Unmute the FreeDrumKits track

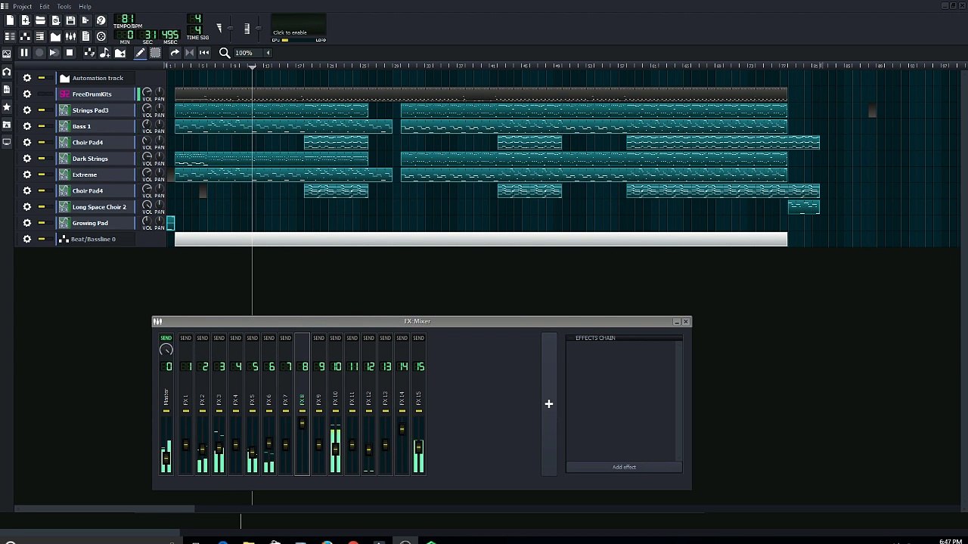42,94
